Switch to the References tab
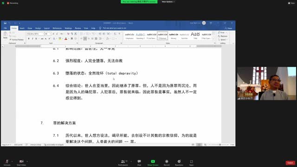297x167 pixels. point(57,28)
